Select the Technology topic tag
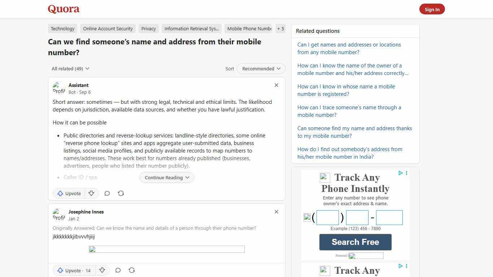Viewport: 493px width, 277px height. (x=62, y=28)
